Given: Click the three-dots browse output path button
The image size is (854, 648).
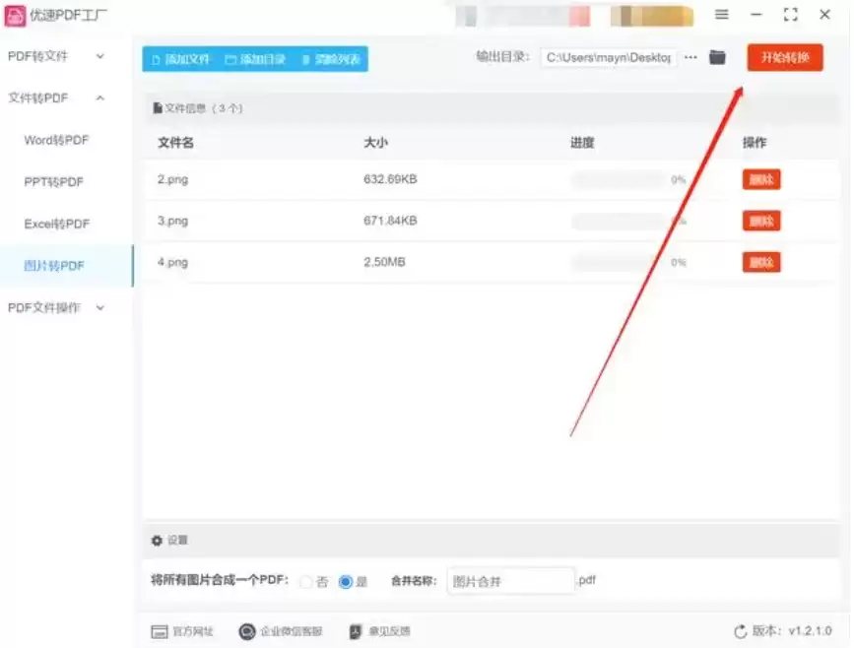Looking at the screenshot, I should (690, 58).
